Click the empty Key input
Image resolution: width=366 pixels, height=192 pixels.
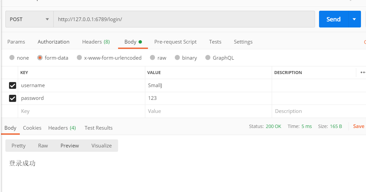pos(82,111)
